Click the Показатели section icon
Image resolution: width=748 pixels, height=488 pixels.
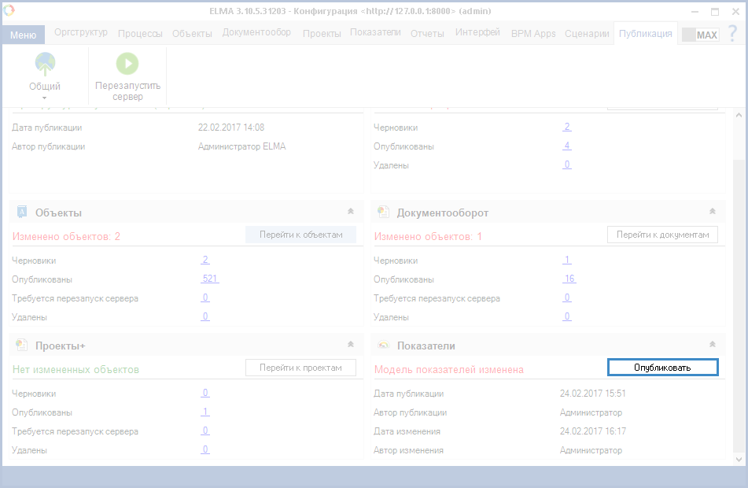pos(383,345)
